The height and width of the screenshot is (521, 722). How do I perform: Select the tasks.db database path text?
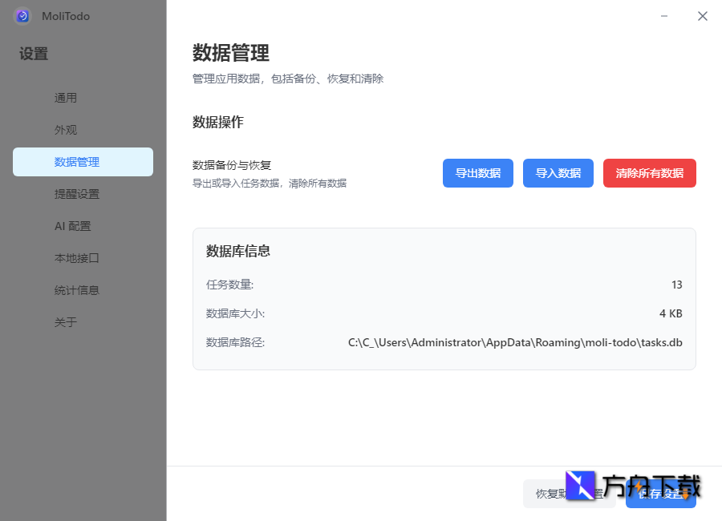(514, 341)
